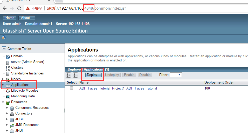Click the Common Tasks panel icon
248x133 pixels.
tap(4, 48)
